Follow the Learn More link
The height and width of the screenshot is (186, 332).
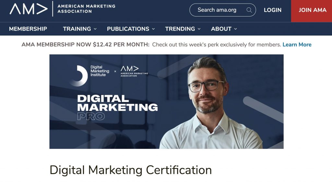tap(297, 45)
